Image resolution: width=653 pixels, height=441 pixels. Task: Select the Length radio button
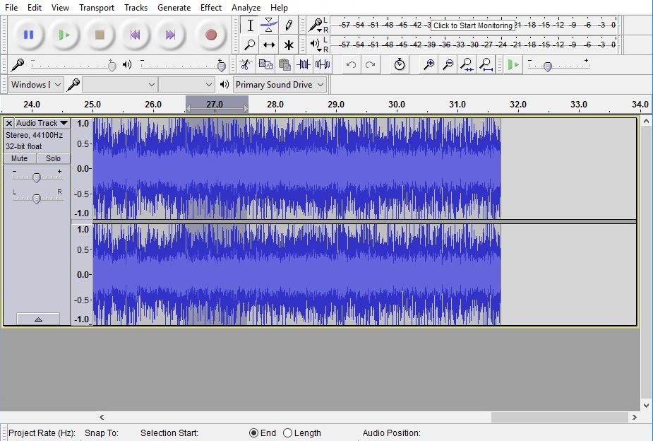[x=287, y=433]
